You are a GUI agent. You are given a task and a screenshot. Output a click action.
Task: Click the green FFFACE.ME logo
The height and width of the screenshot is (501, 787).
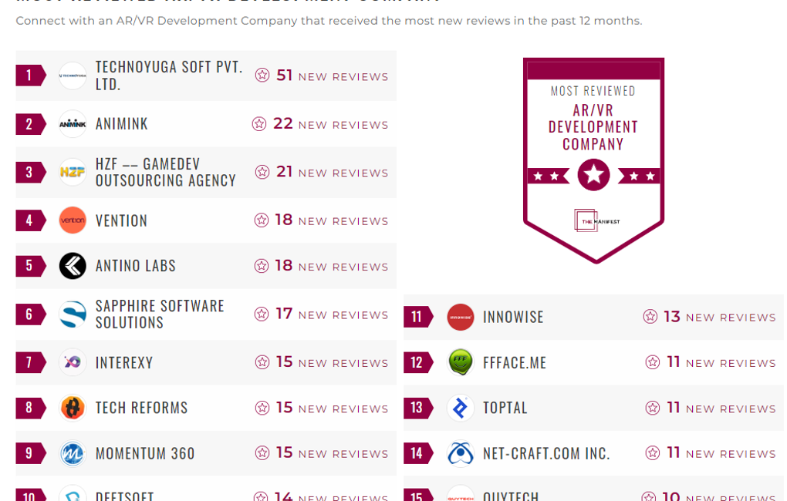pyautogui.click(x=461, y=362)
